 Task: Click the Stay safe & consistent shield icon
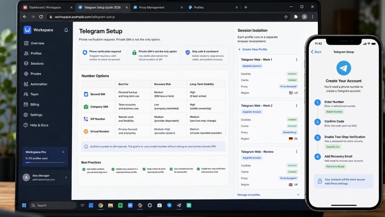[x=188, y=52]
